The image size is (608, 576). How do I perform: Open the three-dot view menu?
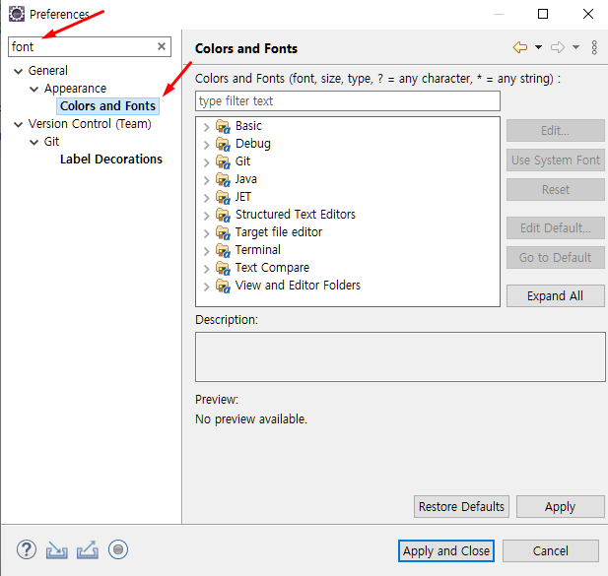click(594, 47)
